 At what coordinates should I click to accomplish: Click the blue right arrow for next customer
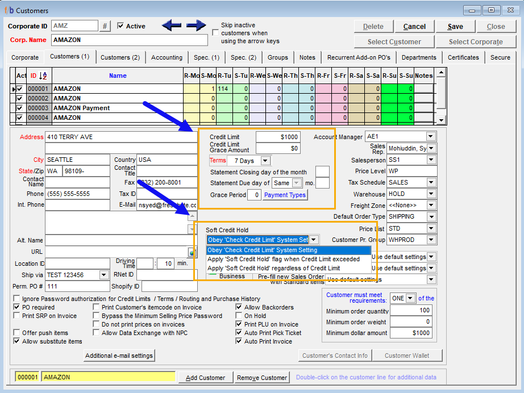(196, 26)
